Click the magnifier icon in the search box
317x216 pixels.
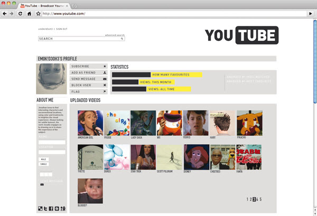[x=122, y=39]
